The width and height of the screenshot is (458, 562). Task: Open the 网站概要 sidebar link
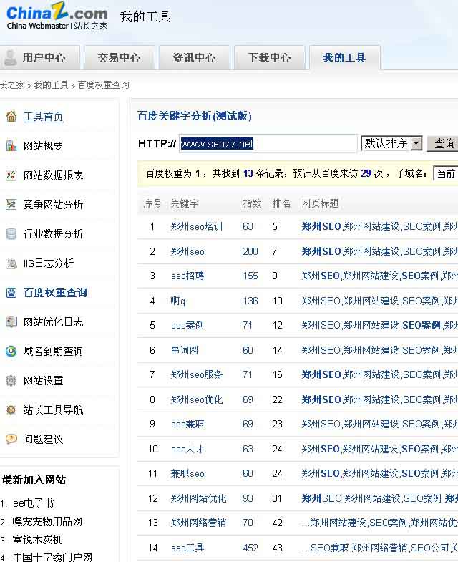pyautogui.click(x=44, y=146)
